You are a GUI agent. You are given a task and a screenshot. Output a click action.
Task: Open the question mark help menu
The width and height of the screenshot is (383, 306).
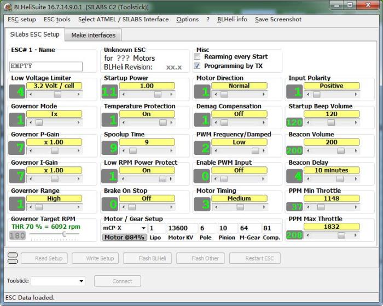pyautogui.click(x=208, y=19)
